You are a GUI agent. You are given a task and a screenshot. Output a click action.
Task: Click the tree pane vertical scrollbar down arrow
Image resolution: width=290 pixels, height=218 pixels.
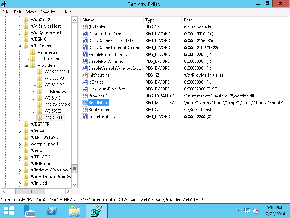pyautogui.click(x=75, y=185)
